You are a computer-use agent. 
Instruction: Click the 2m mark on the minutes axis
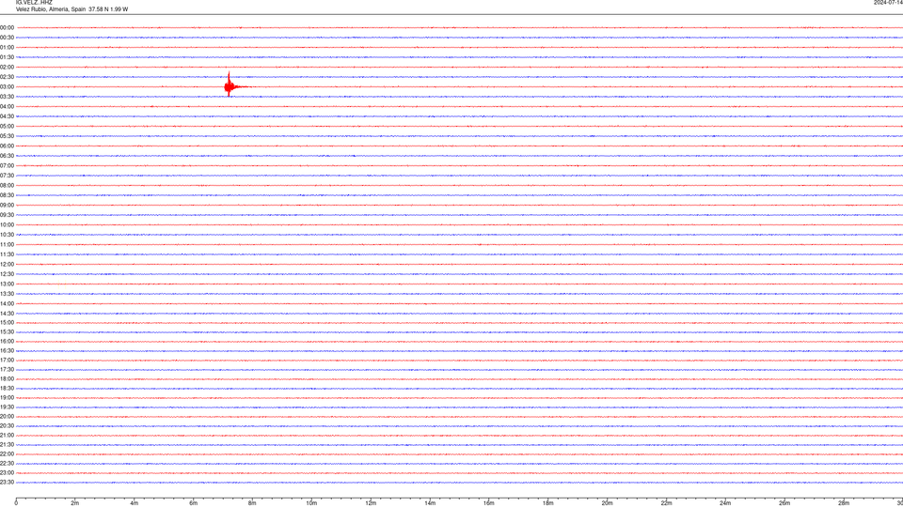[x=75, y=503]
